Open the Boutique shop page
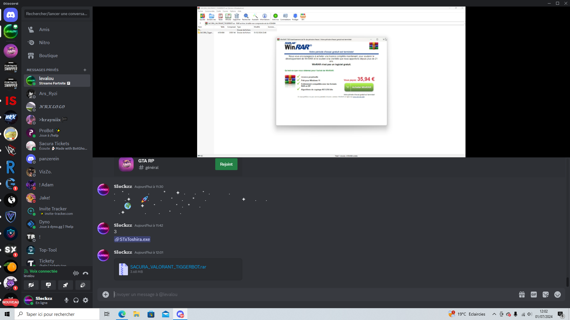570x320 pixels. [x=57, y=56]
